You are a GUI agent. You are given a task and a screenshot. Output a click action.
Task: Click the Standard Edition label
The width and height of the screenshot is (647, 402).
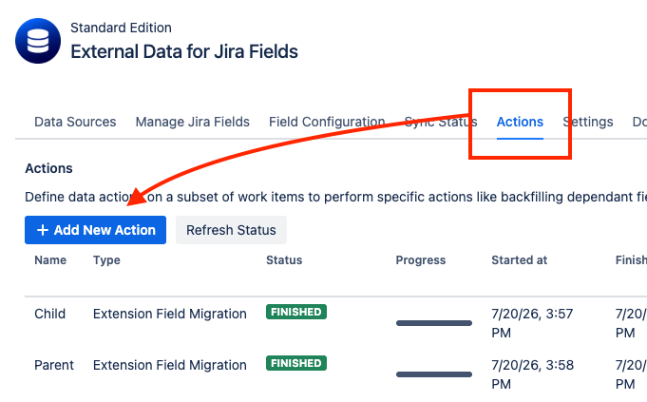coord(121,28)
